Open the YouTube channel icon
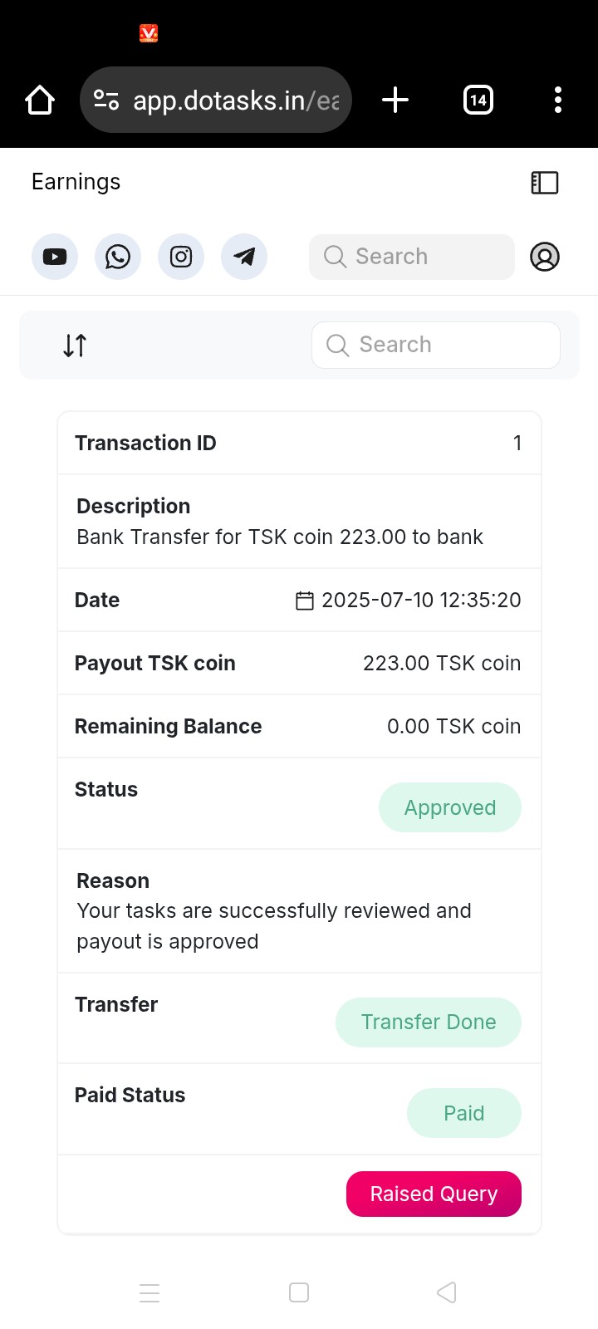This screenshot has height=1329, width=598. 55,257
